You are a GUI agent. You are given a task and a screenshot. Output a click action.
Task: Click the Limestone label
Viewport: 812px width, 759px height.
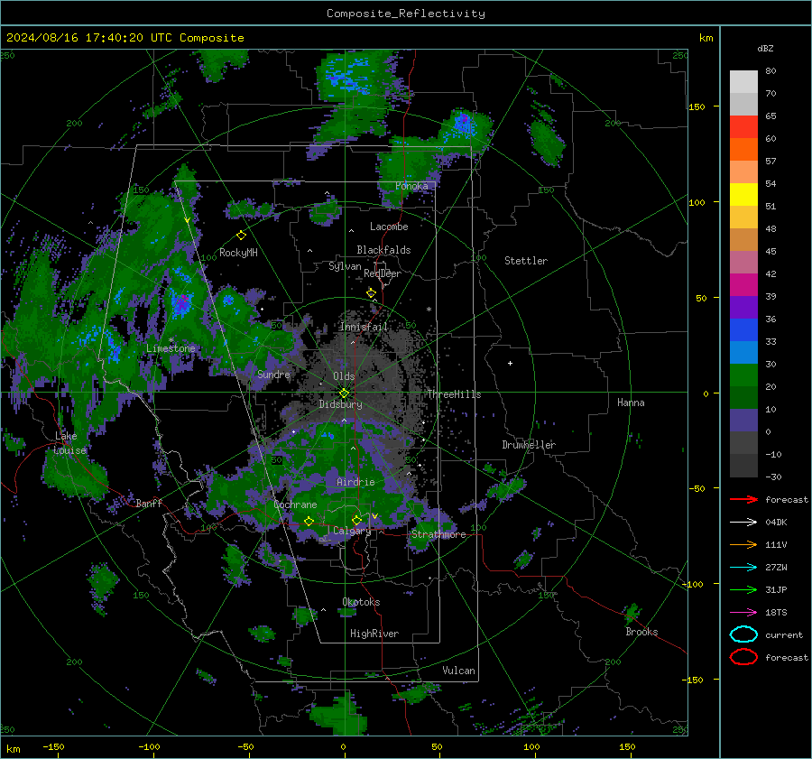click(171, 348)
